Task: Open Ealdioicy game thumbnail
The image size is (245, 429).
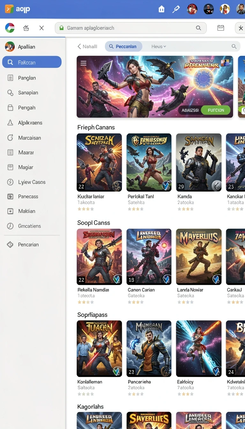Action: point(199,349)
